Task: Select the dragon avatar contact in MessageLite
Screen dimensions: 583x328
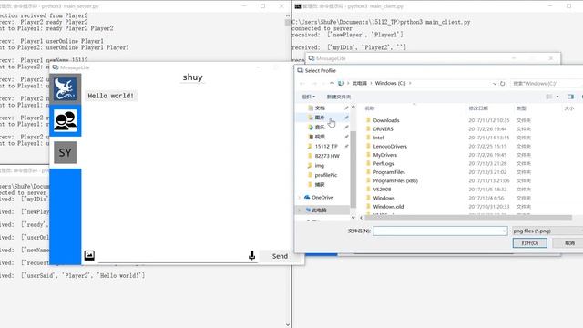Action: [x=66, y=89]
